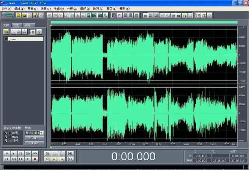The image size is (249, 170).
Task: Click the view end time field 27:35.349
Action: pyautogui.click(x=220, y=161)
